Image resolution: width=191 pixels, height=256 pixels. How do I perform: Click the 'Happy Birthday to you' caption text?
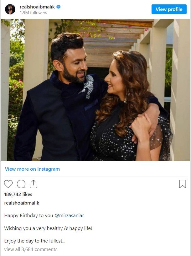click(28, 216)
